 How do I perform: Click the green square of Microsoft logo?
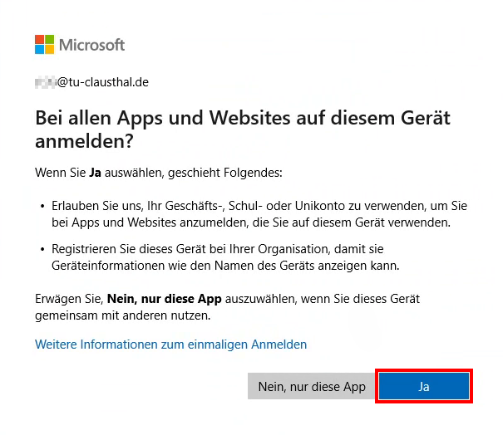(x=50, y=39)
